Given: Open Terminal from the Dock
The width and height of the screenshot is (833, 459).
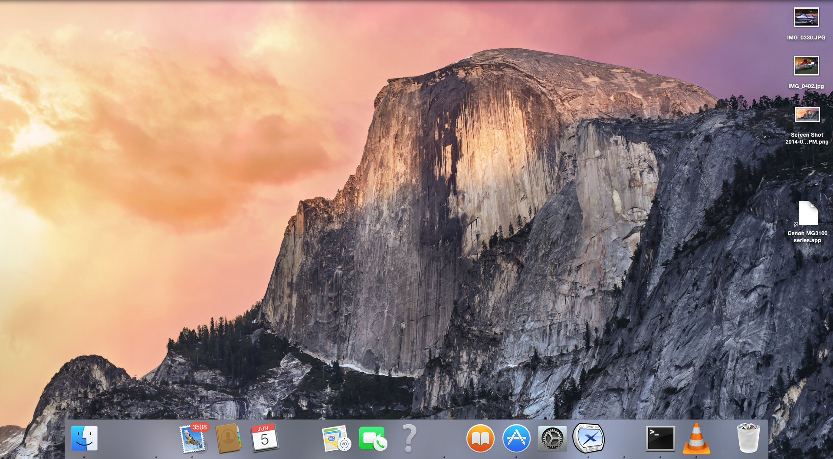Looking at the screenshot, I should [660, 439].
